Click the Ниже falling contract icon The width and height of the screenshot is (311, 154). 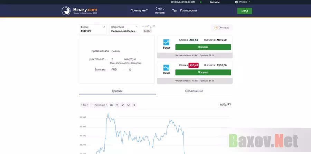[167, 68]
